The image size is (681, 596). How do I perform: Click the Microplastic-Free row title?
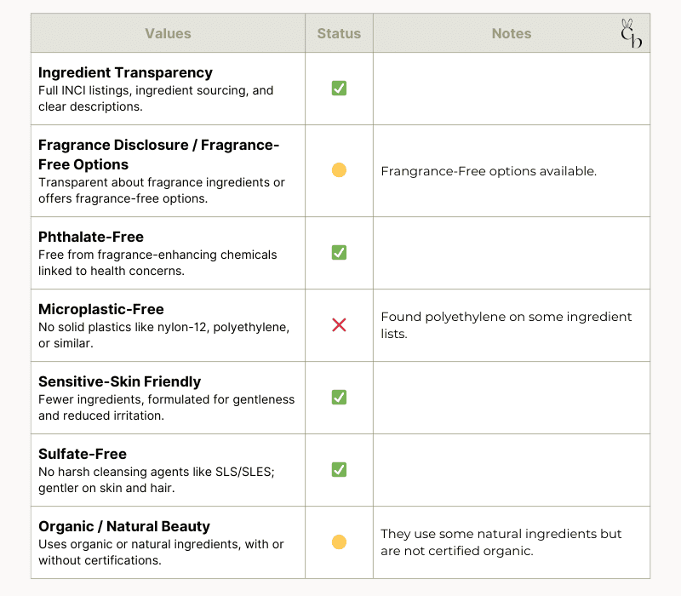pyautogui.click(x=101, y=309)
